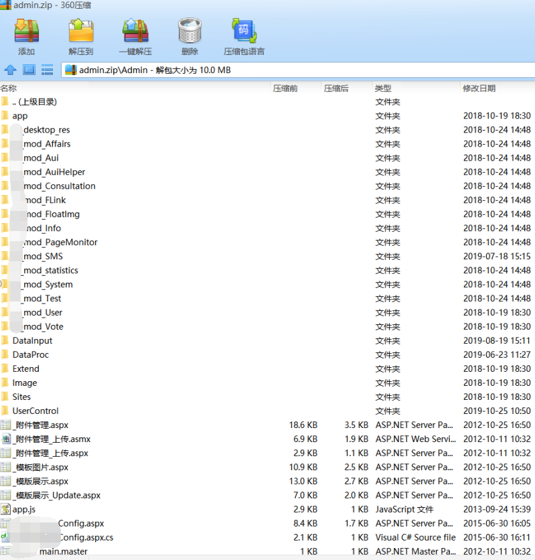Select the ..(上级目录) parent folder row
The height and width of the screenshot is (560, 535).
pyautogui.click(x=267, y=102)
